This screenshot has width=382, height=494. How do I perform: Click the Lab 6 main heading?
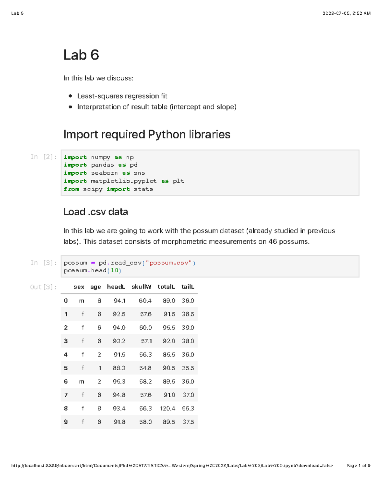[81, 55]
